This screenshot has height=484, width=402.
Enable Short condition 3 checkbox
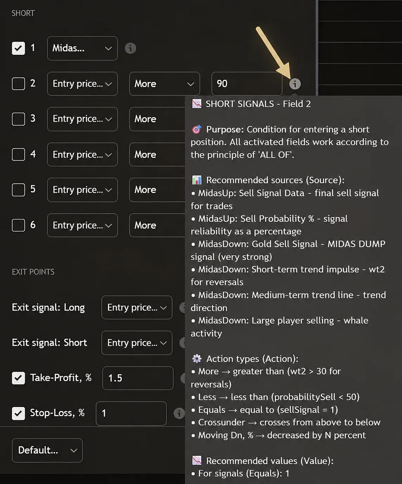(18, 119)
